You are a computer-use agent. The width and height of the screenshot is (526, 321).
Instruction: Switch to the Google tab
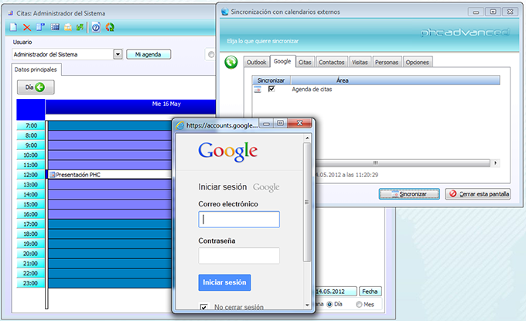(282, 61)
